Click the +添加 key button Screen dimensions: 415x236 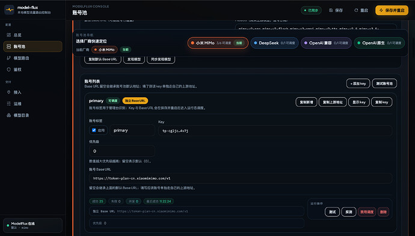358,83
